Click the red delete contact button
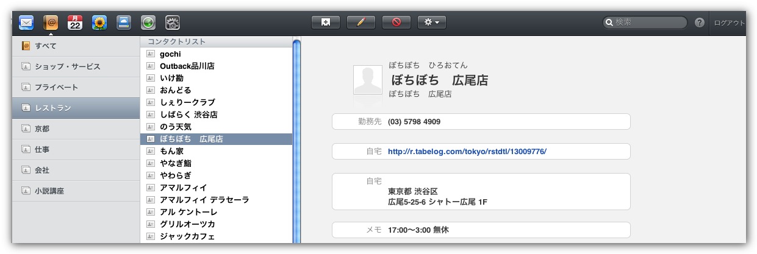 pyautogui.click(x=396, y=23)
